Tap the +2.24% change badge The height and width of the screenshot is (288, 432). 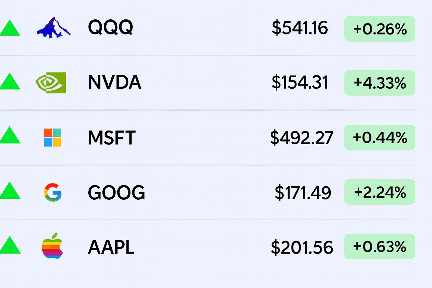380,192
